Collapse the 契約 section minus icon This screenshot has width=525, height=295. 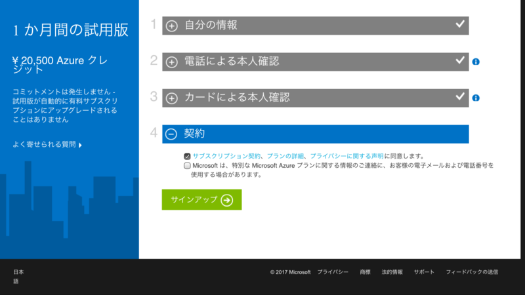click(x=171, y=134)
